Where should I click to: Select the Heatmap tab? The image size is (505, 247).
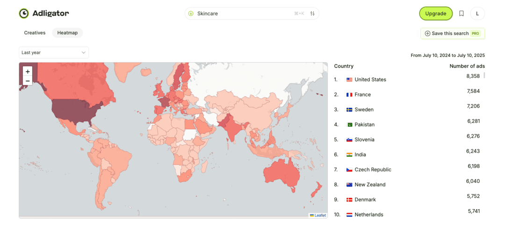click(x=67, y=33)
